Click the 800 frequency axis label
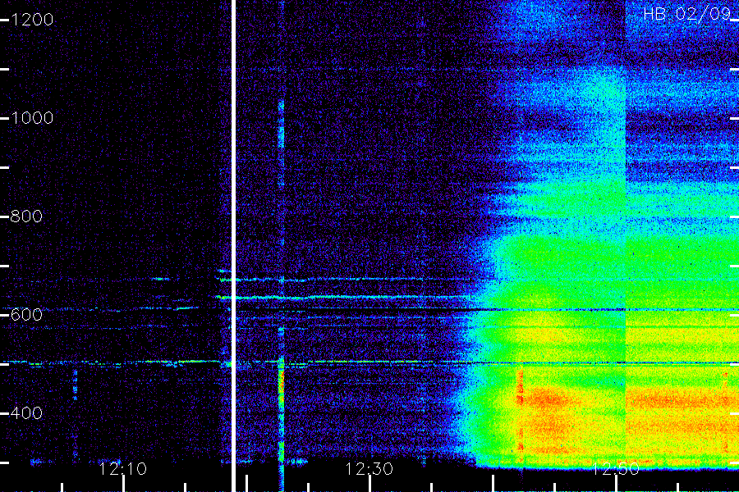The width and height of the screenshot is (739, 492). click(x=26, y=216)
